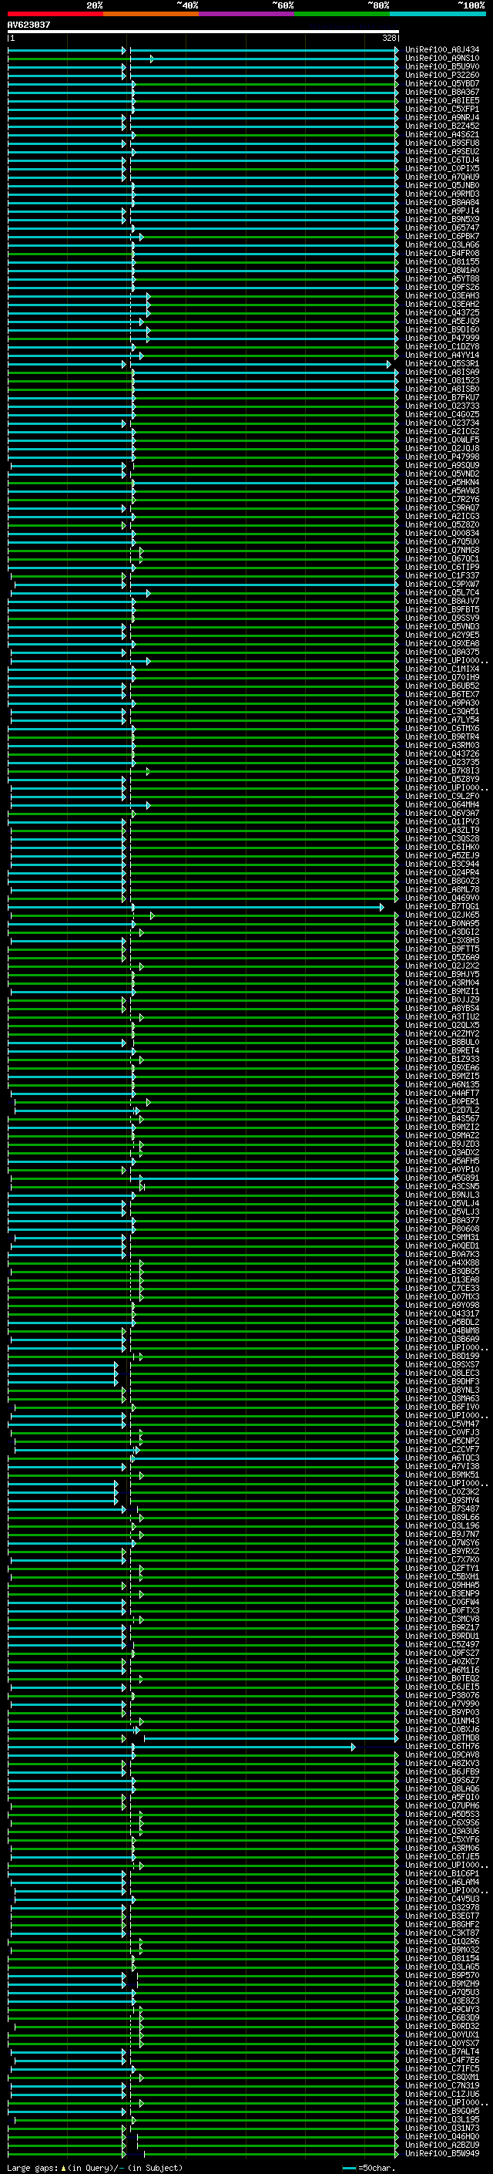This screenshot has height=2174, width=493.
Task: Select the query name AV623037
Action: click(x=29, y=25)
